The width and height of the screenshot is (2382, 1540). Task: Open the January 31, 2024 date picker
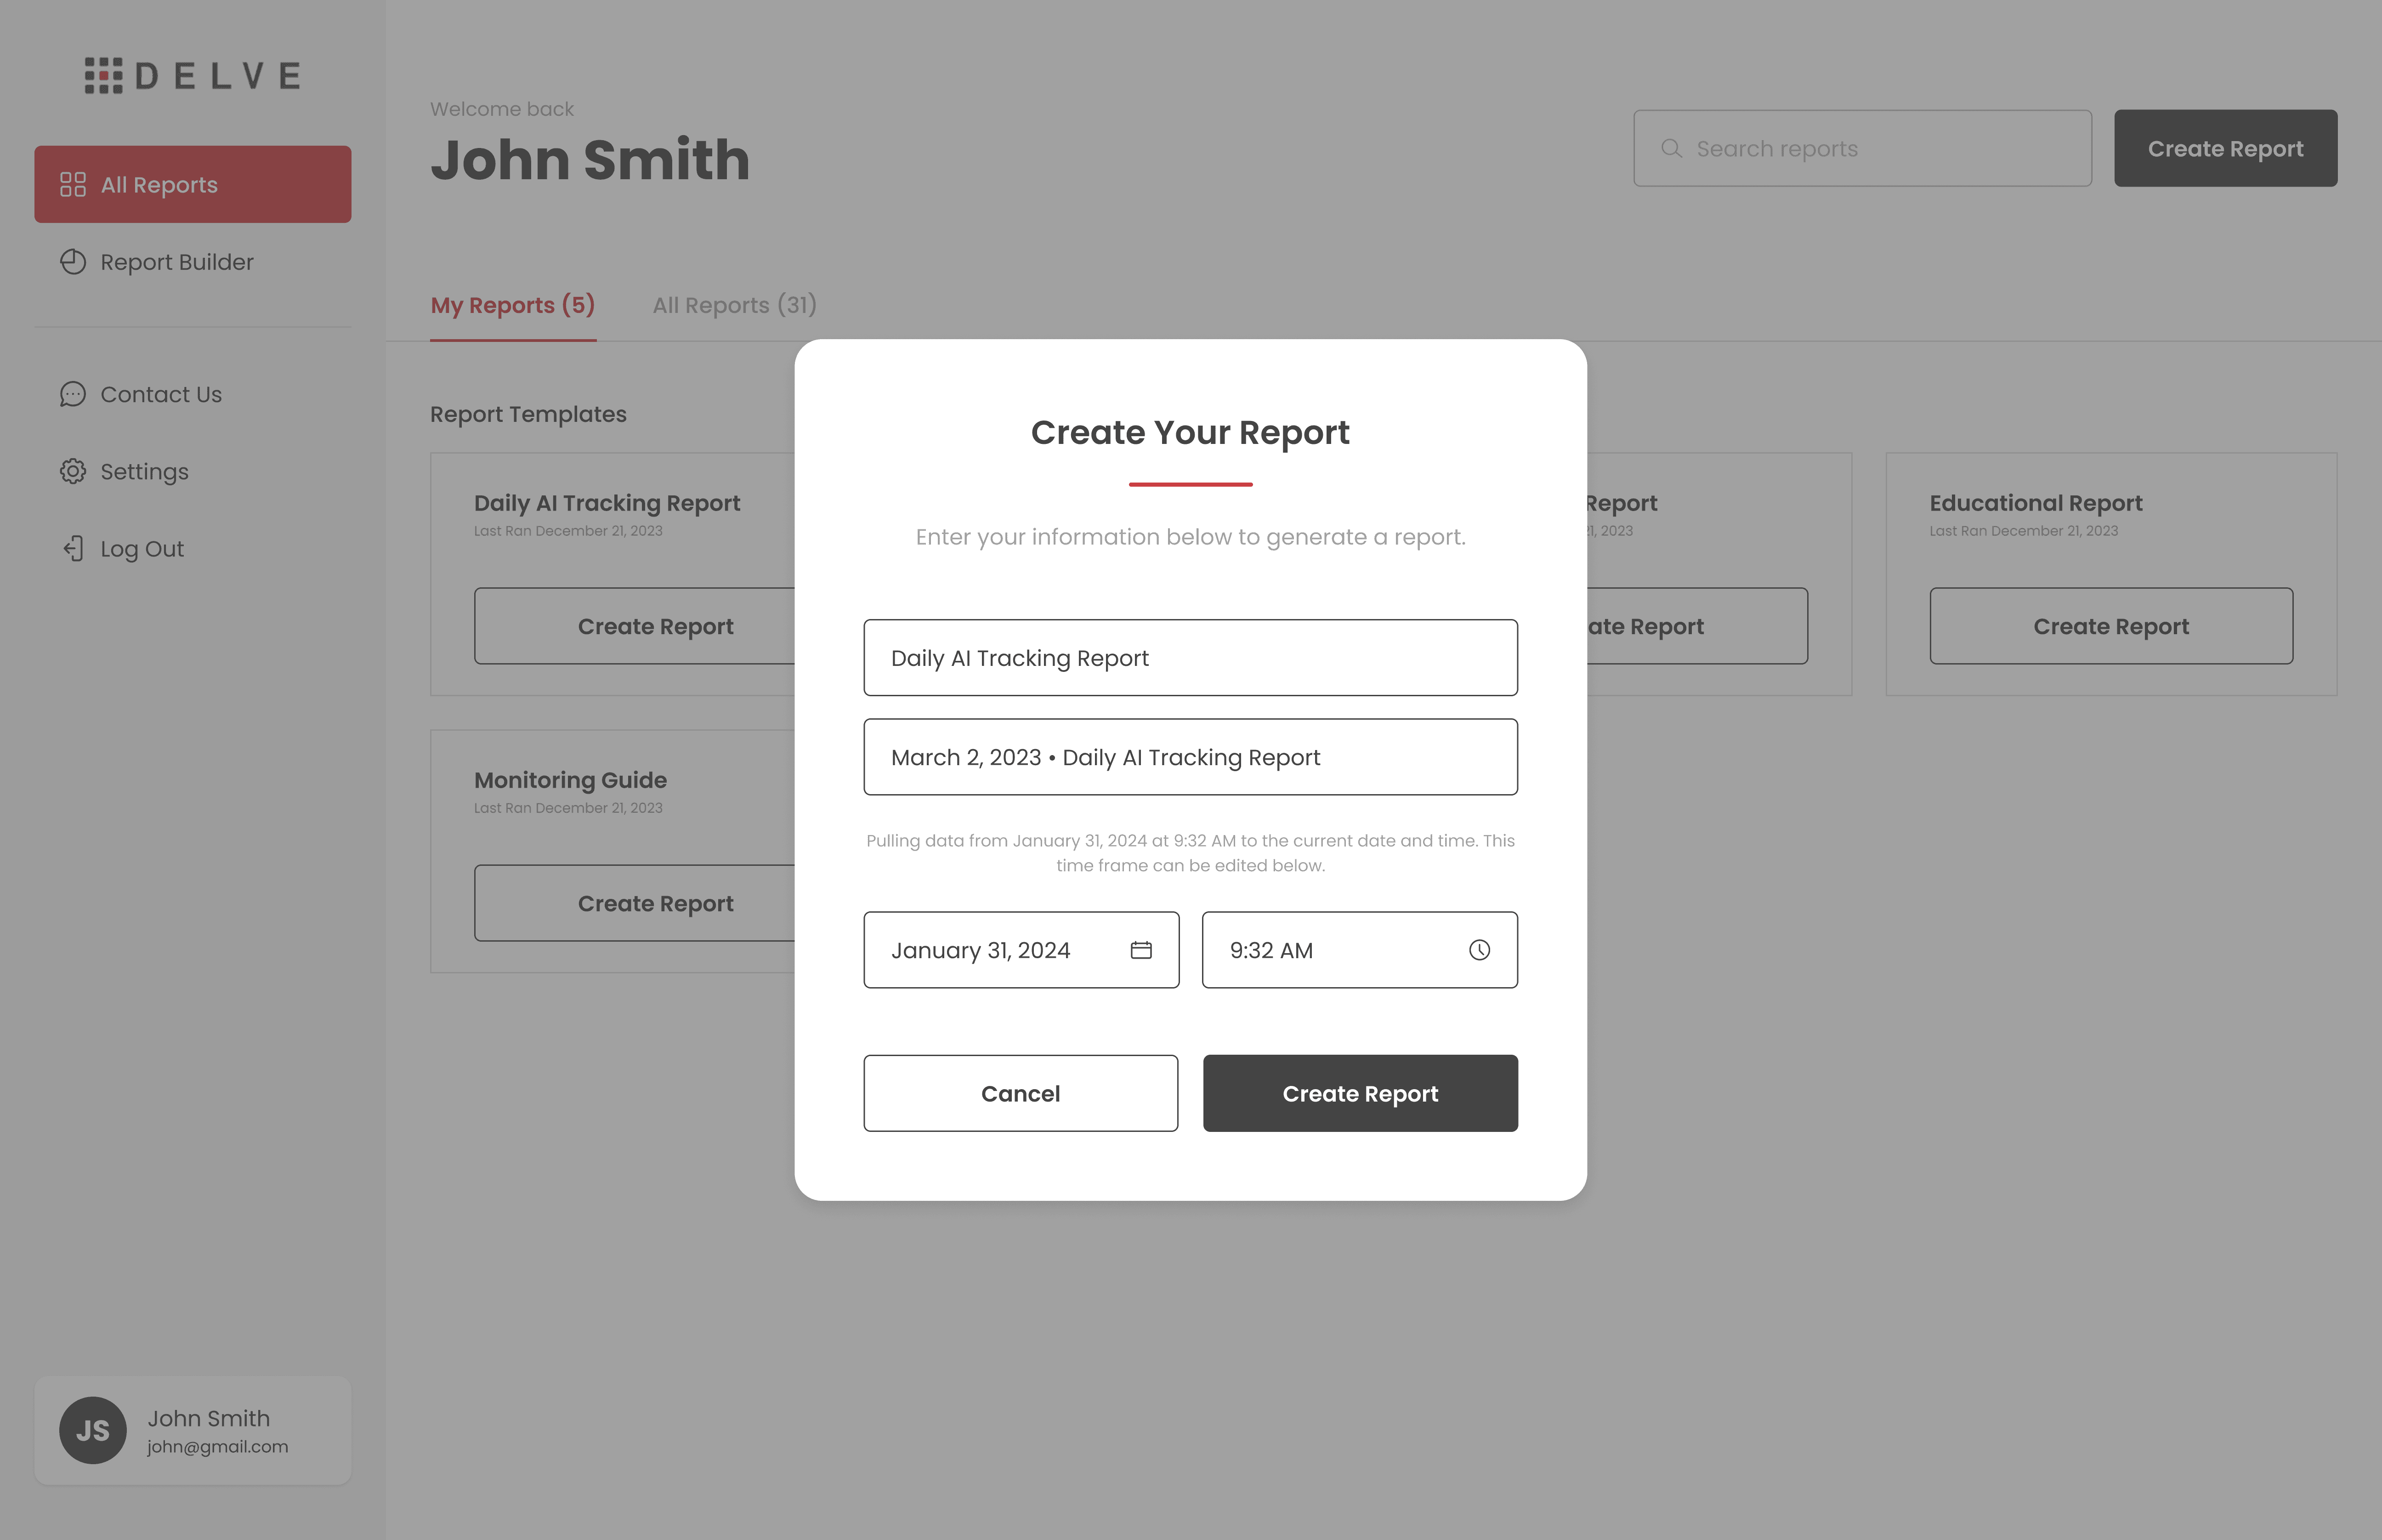click(x=999, y=950)
